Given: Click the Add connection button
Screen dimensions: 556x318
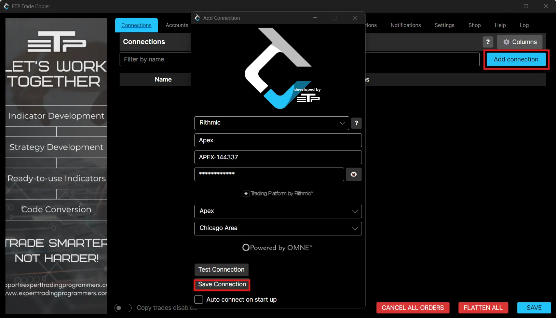Looking at the screenshot, I should click(x=516, y=59).
